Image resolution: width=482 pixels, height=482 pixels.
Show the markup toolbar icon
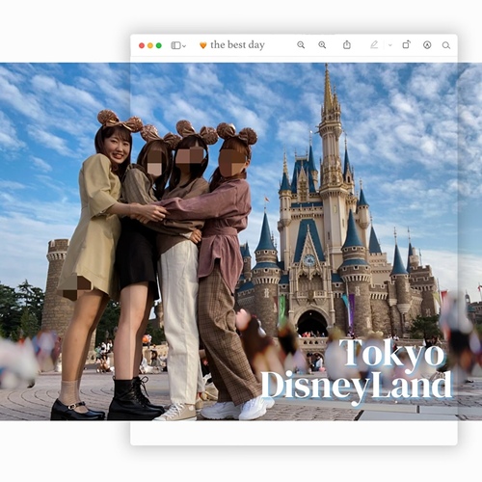[427, 45]
